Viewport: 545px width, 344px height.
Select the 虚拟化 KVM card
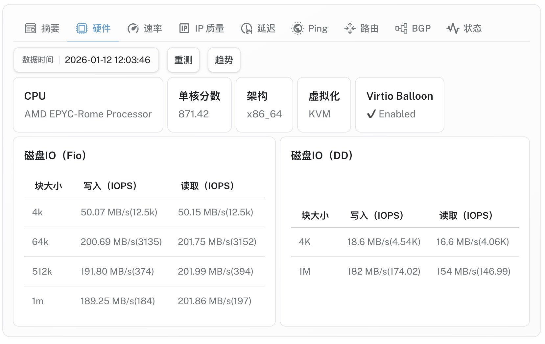click(x=324, y=105)
